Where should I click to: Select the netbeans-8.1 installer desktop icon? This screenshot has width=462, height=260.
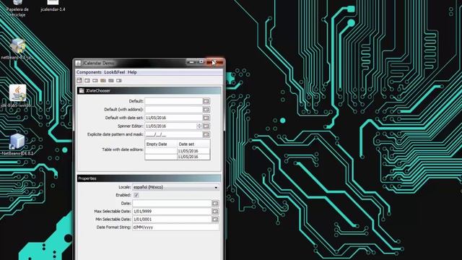17,49
